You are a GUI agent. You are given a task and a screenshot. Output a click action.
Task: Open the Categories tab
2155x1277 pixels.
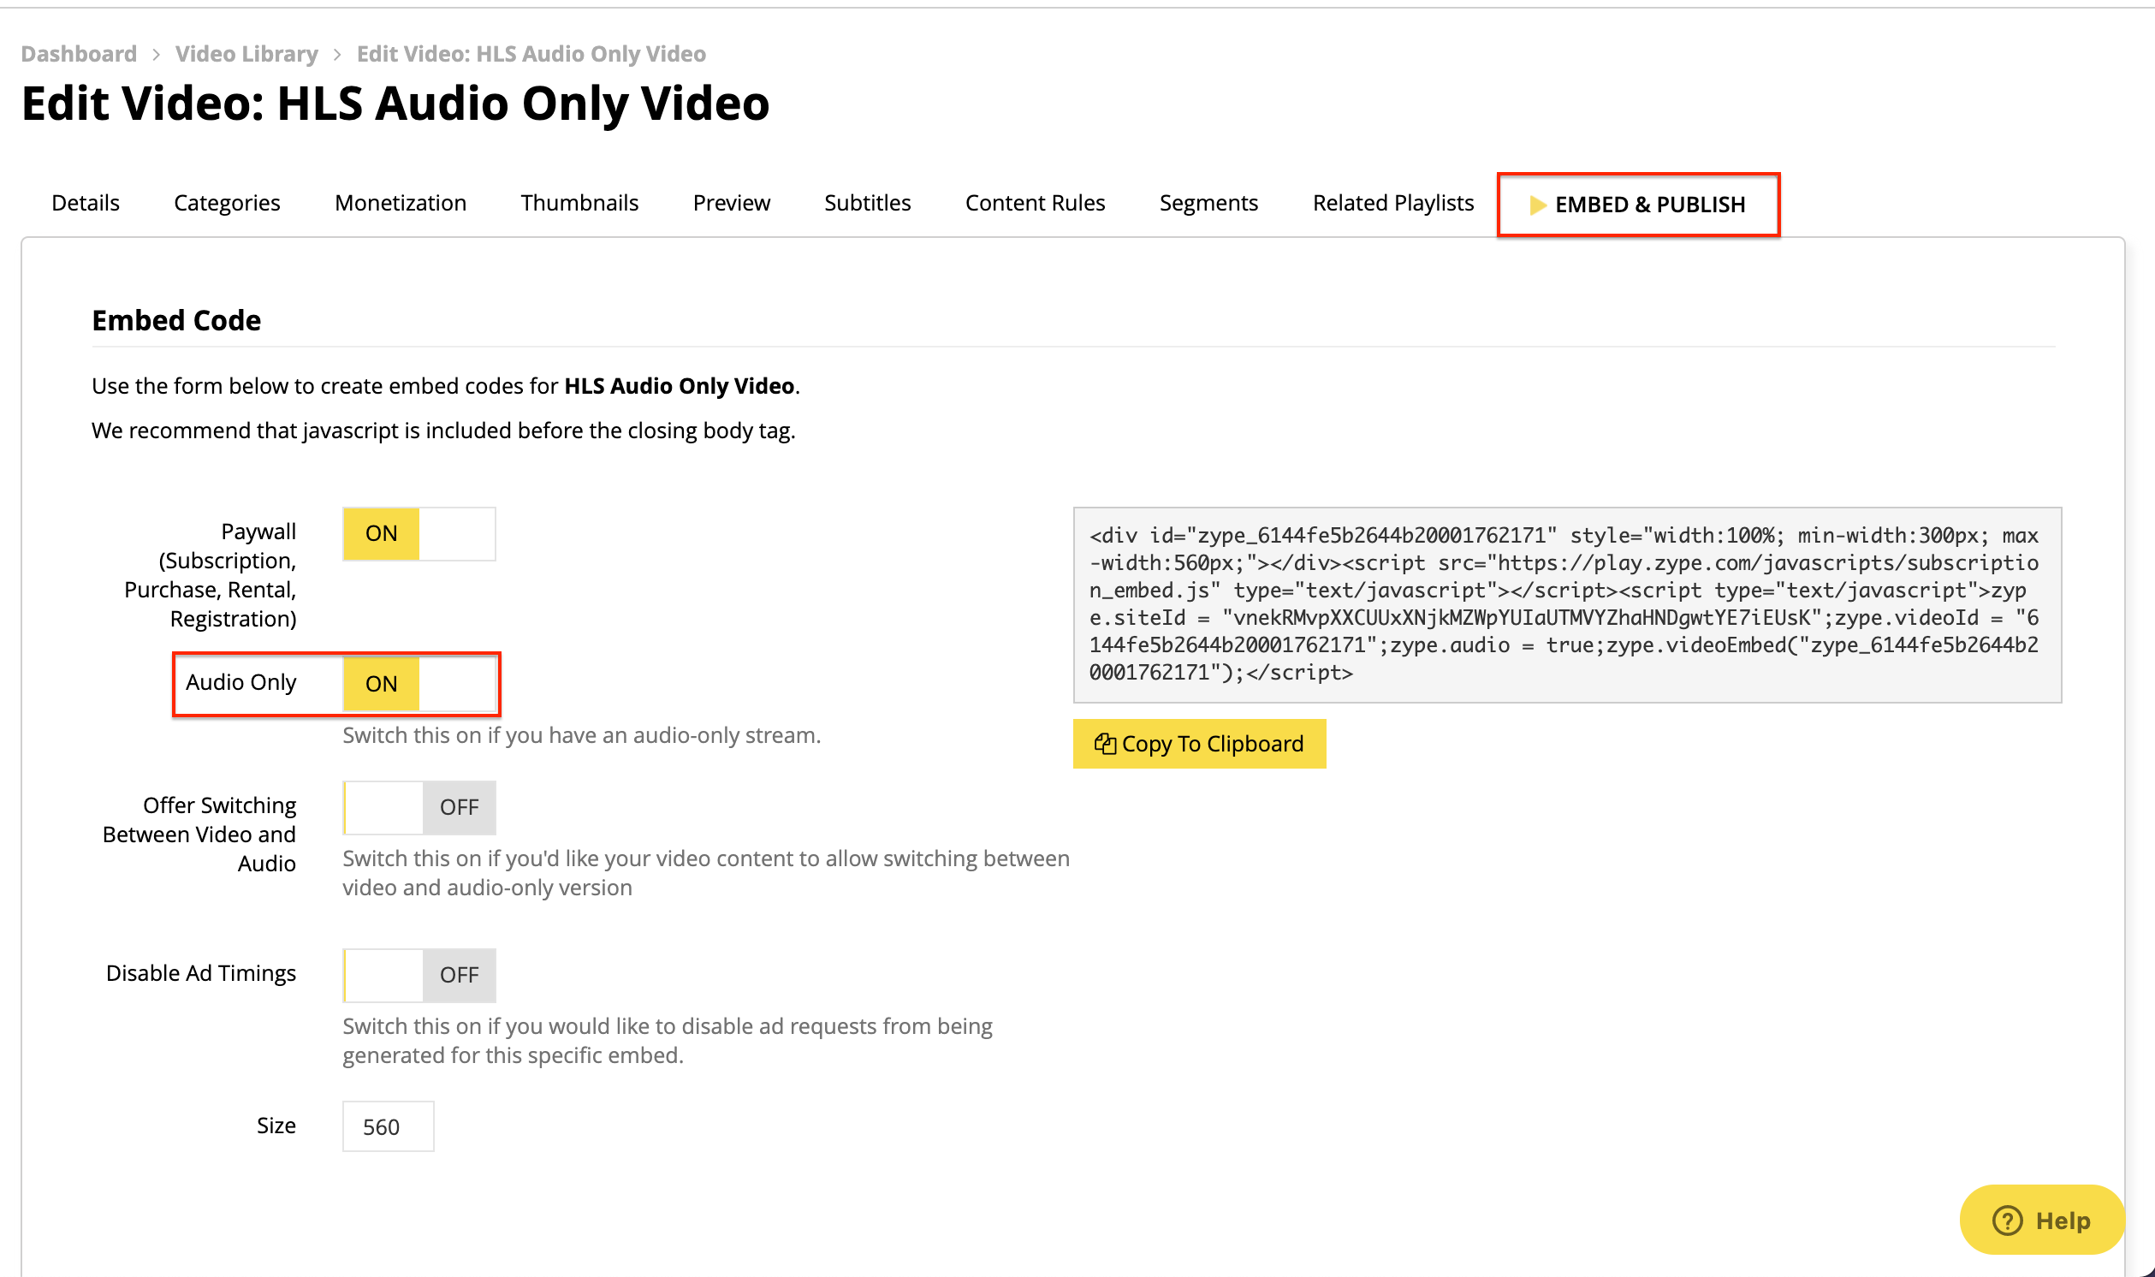coord(227,203)
